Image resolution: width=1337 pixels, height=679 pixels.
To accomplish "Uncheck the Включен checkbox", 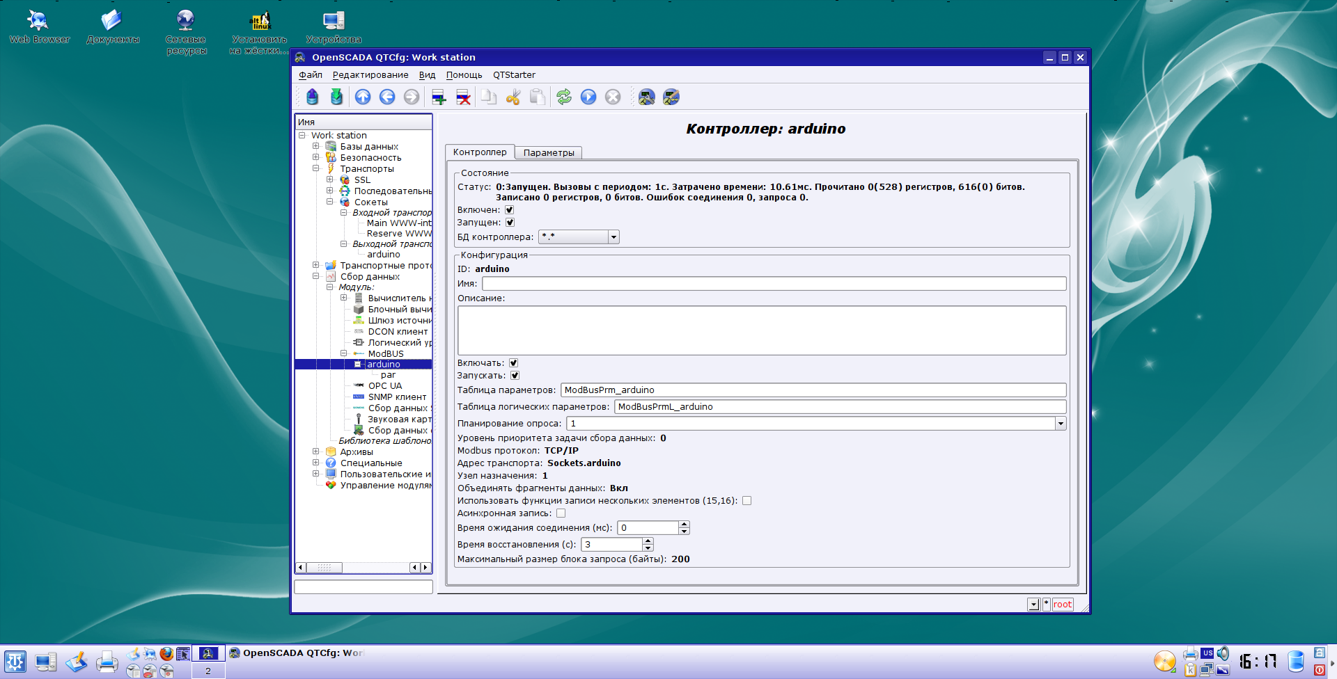I will [x=509, y=210].
